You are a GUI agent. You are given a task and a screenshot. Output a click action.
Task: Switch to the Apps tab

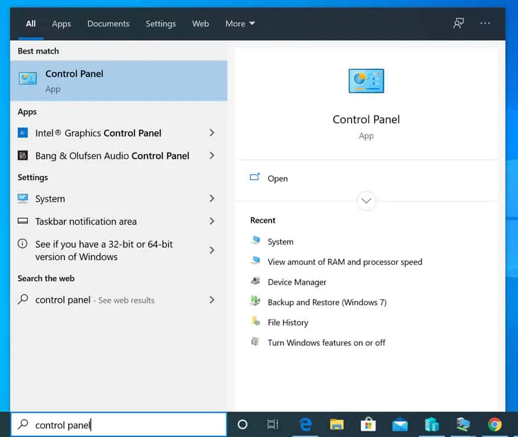[x=61, y=24]
